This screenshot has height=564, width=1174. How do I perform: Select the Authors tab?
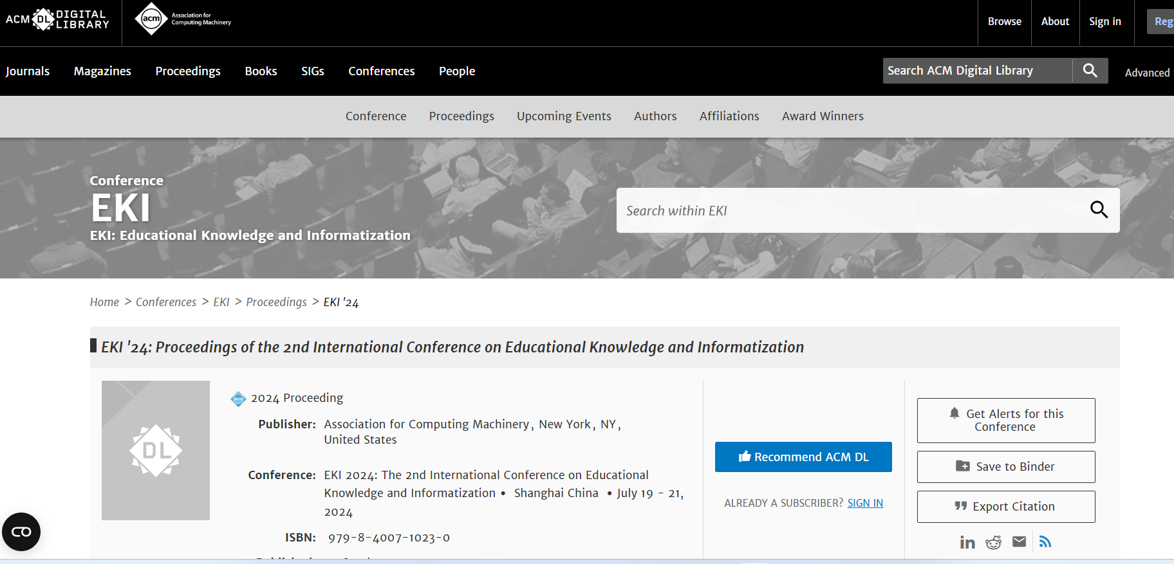pos(655,116)
